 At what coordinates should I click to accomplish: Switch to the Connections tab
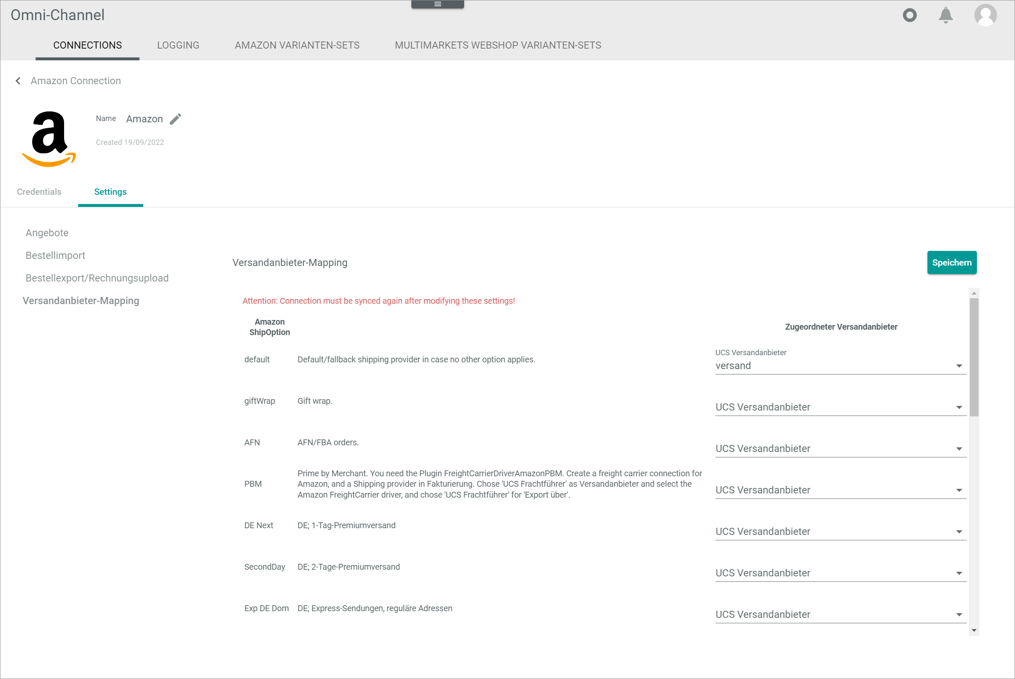[x=88, y=46]
